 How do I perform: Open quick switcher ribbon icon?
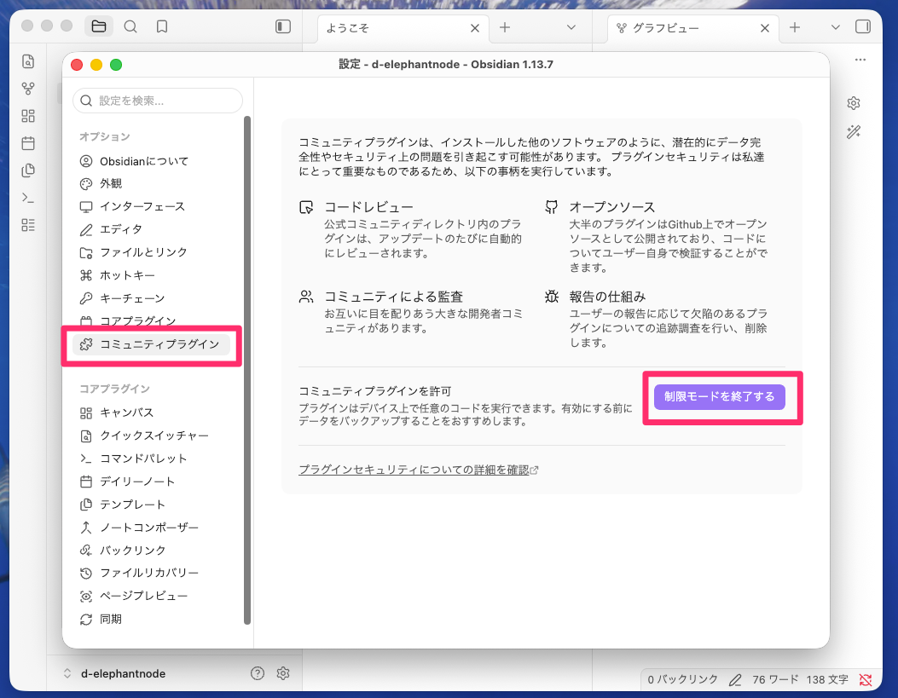[x=28, y=61]
